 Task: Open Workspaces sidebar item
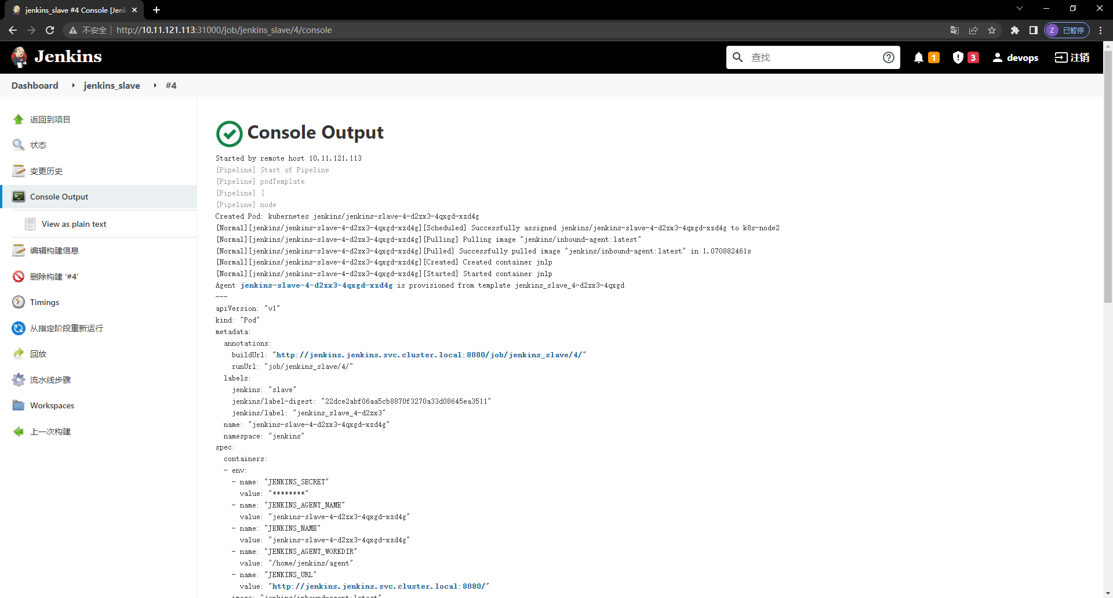[x=52, y=405]
